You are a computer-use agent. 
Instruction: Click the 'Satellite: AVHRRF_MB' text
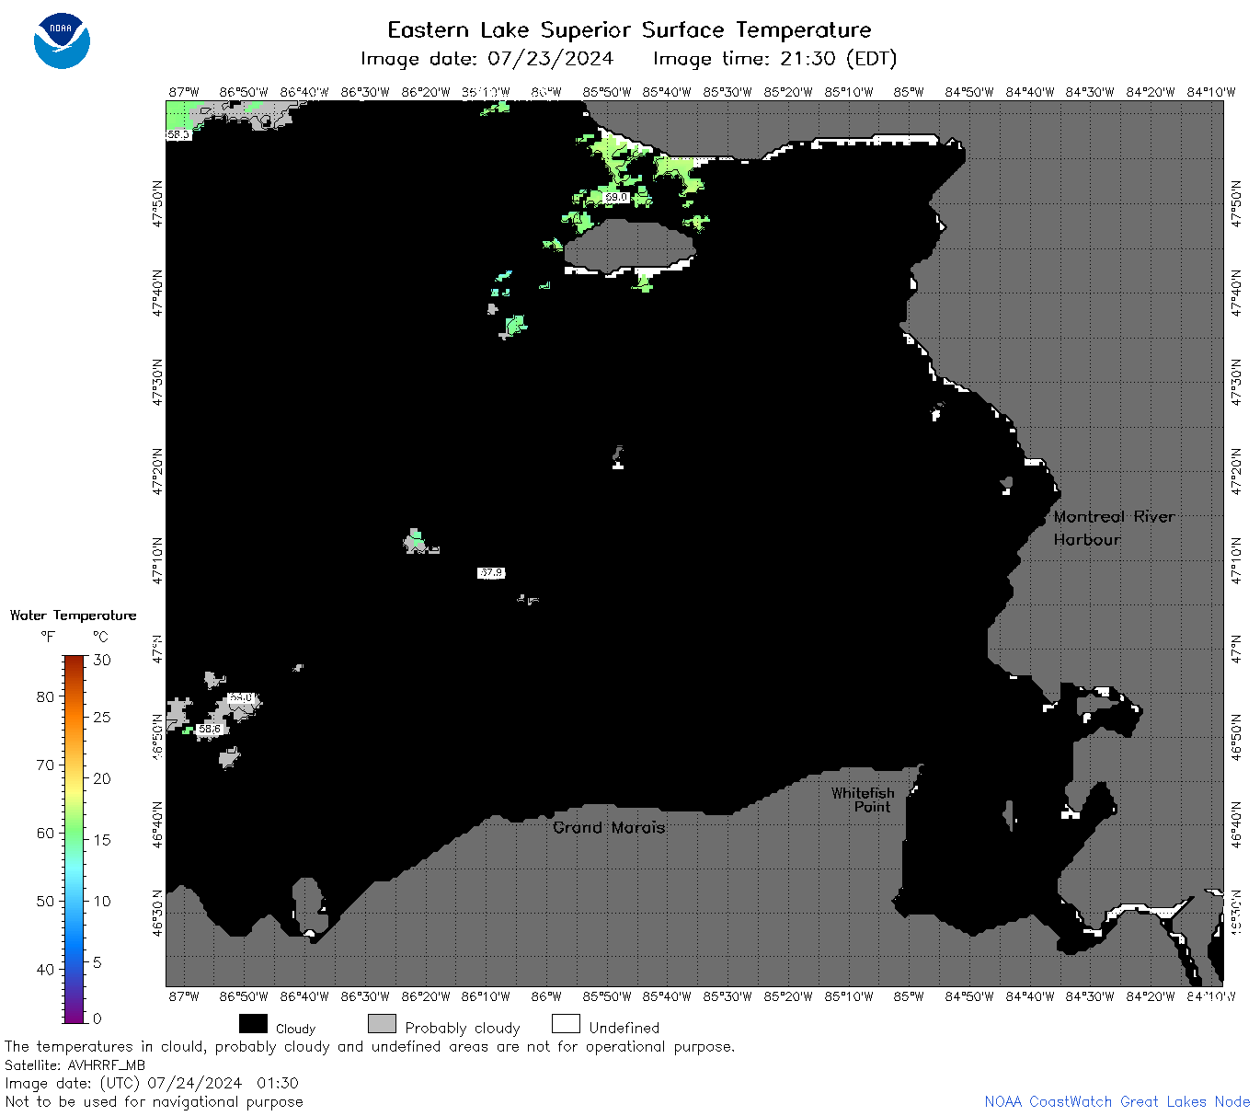tap(74, 1065)
